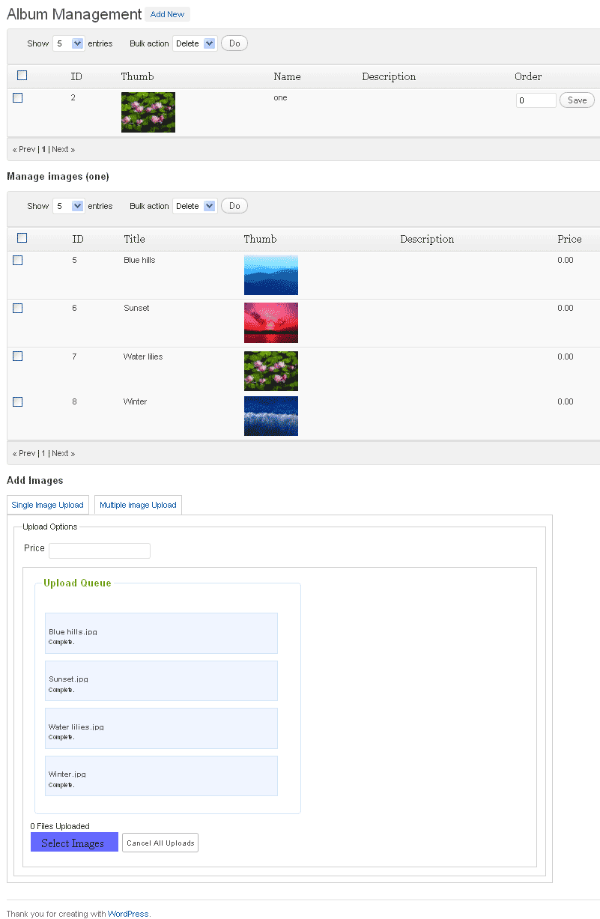This screenshot has height=919, width=600.
Task: Click album one's water lilies thumbnail
Action: 148,112
